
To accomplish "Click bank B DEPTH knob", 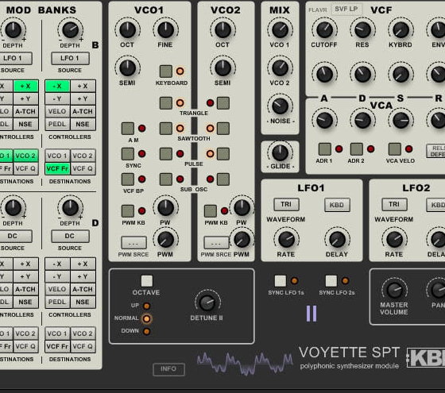I will tap(71, 30).
